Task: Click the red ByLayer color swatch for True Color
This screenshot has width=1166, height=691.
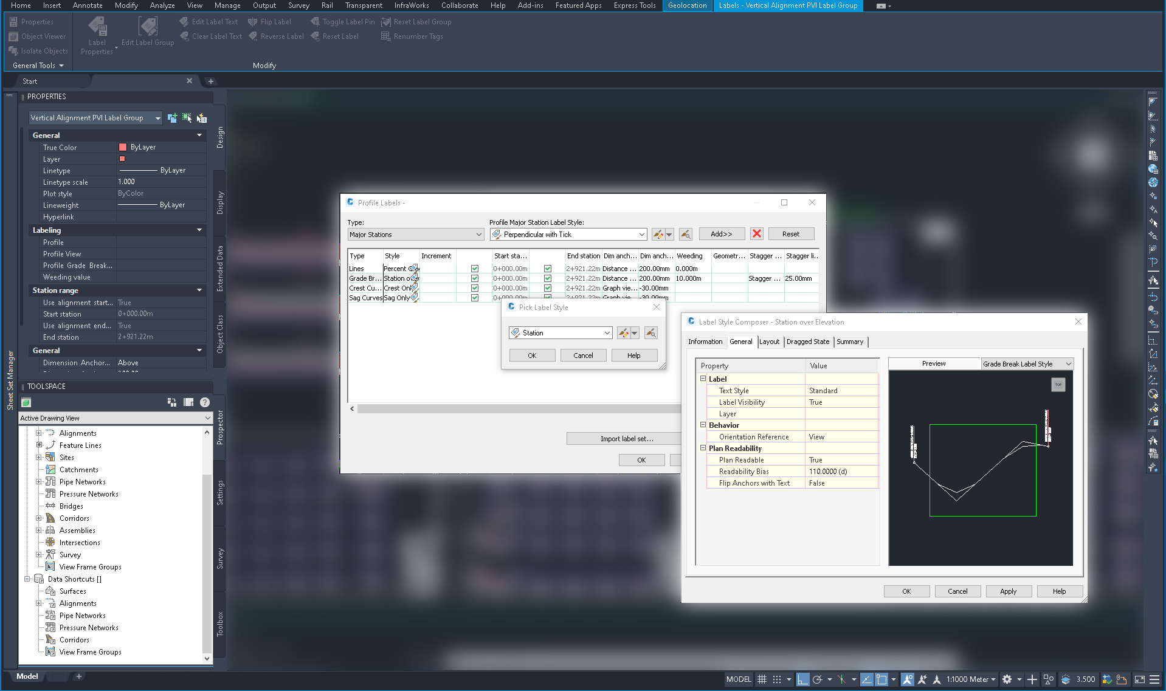Action: tap(124, 146)
